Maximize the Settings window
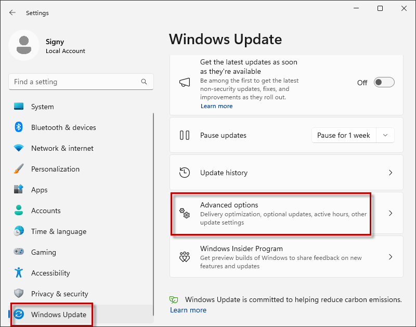The image size is (416, 327). point(380,8)
